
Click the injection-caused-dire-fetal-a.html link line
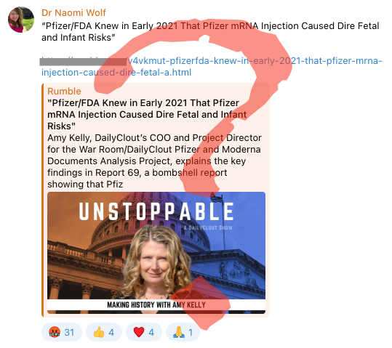116,73
